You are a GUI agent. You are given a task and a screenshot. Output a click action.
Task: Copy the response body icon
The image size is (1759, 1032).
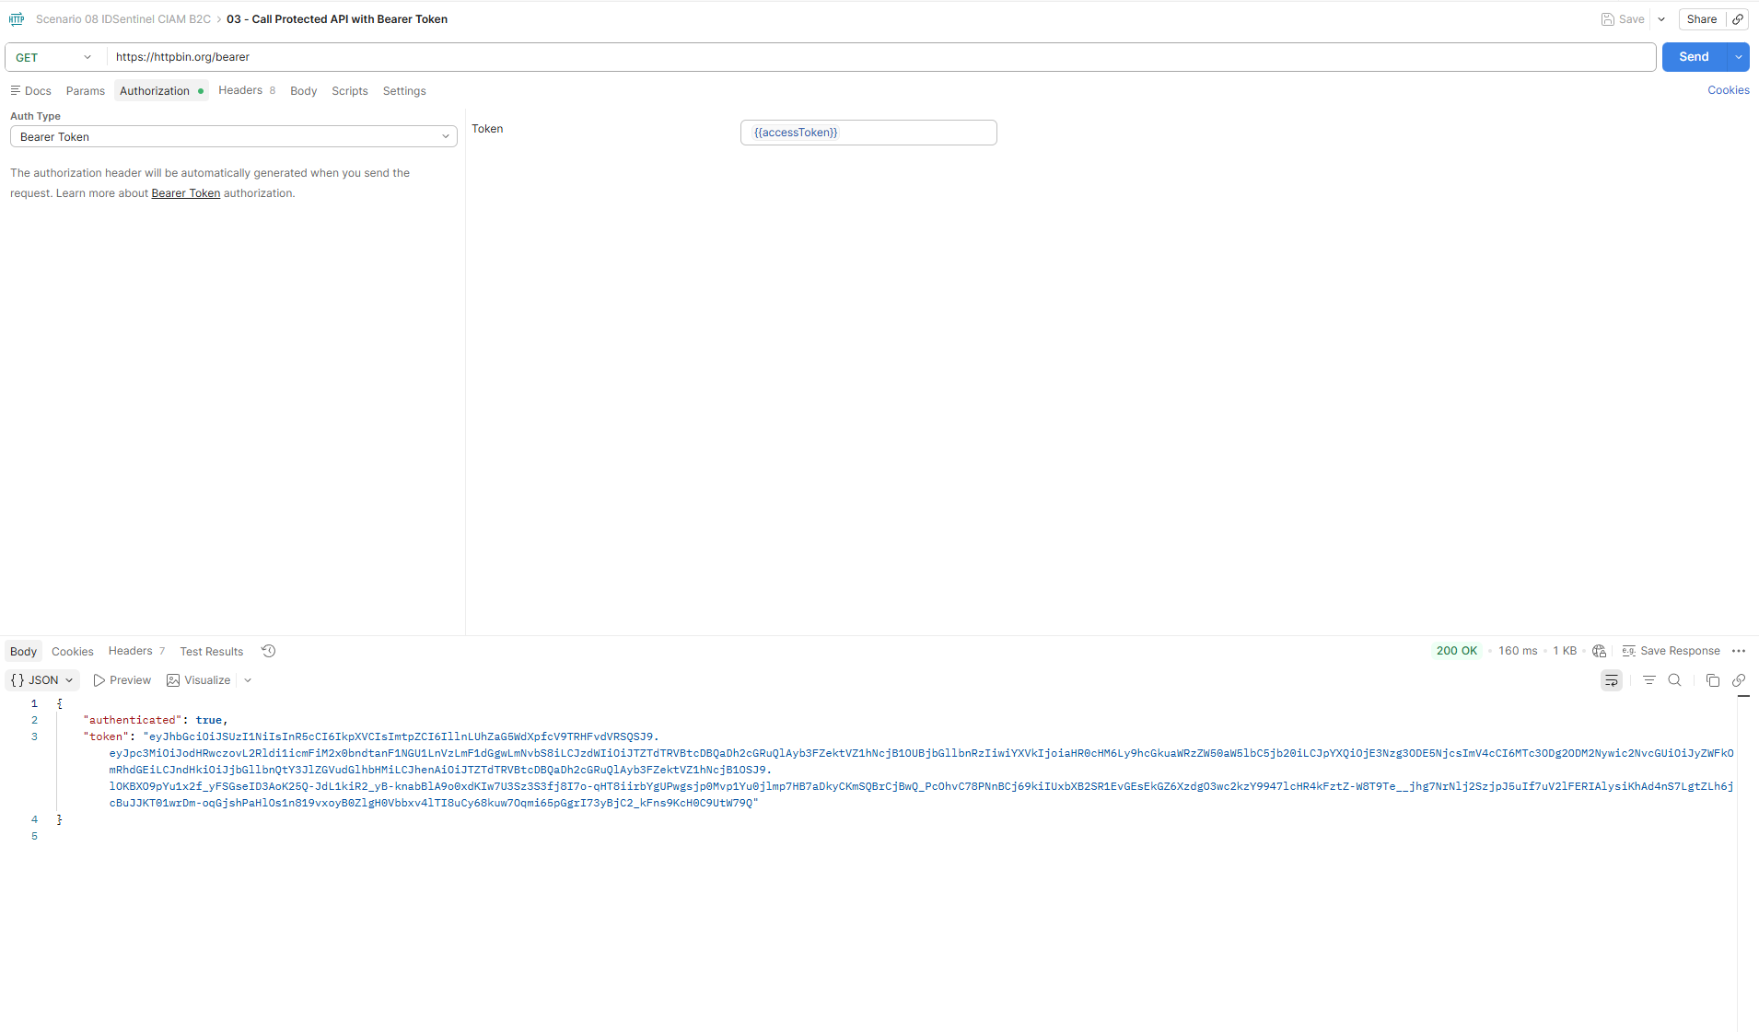[x=1713, y=680]
